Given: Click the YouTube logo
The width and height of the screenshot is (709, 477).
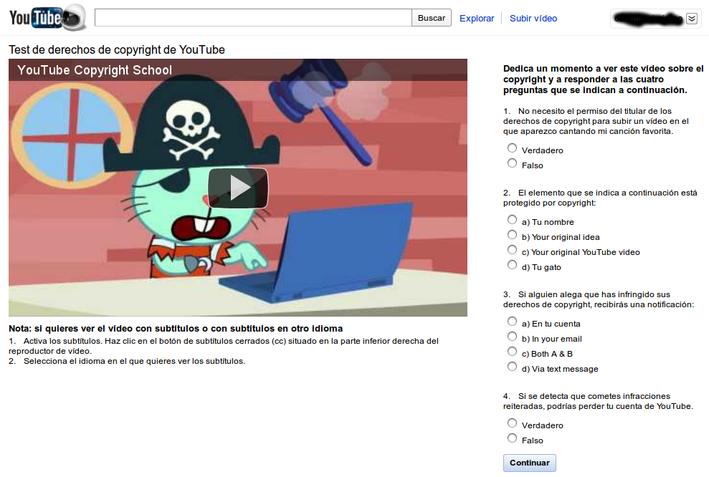Looking at the screenshot, I should 47,18.
